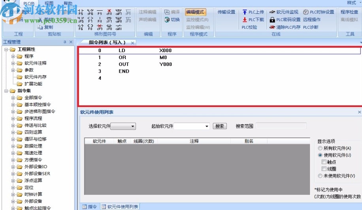Insert application instruction bracket F8
Image resolution: width=362 pixels, height=210 pixels.
pos(90,27)
